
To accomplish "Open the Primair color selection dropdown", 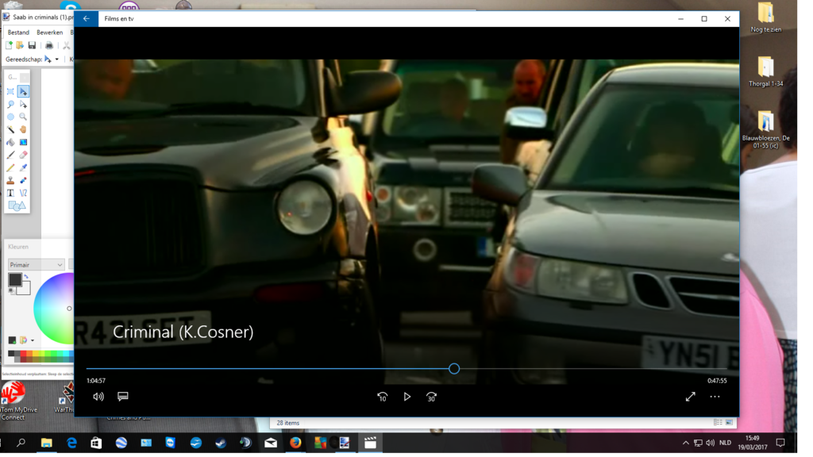I will click(x=36, y=265).
